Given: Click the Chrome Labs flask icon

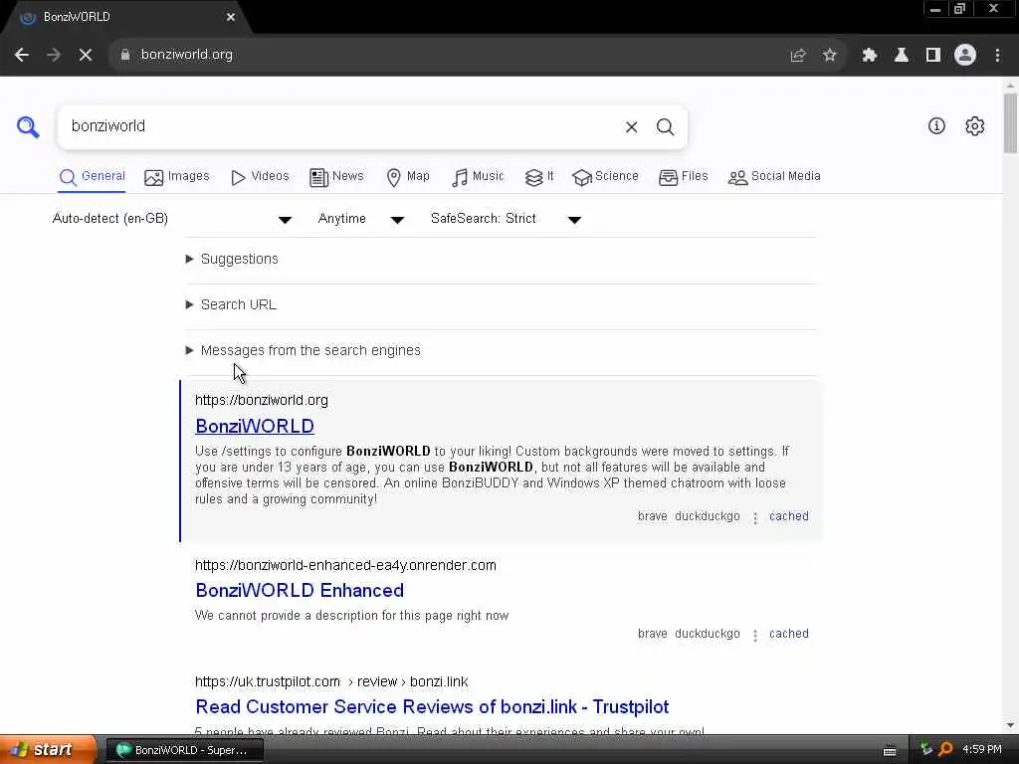Looking at the screenshot, I should (902, 56).
